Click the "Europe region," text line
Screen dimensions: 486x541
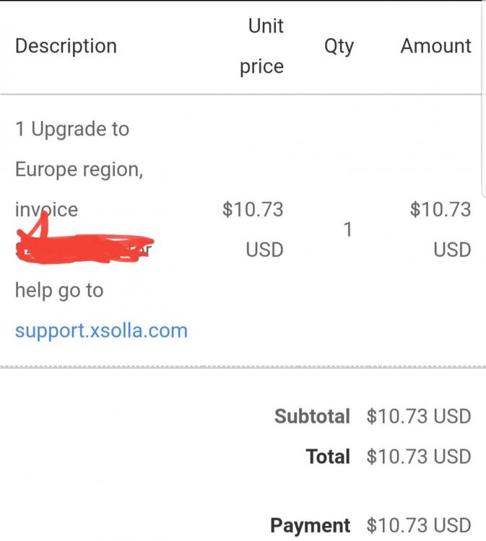[79, 170]
